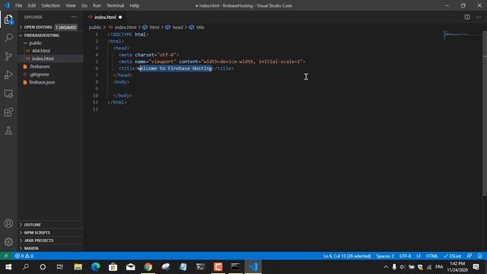Open the Explorer view in activity bar

click(x=8, y=20)
